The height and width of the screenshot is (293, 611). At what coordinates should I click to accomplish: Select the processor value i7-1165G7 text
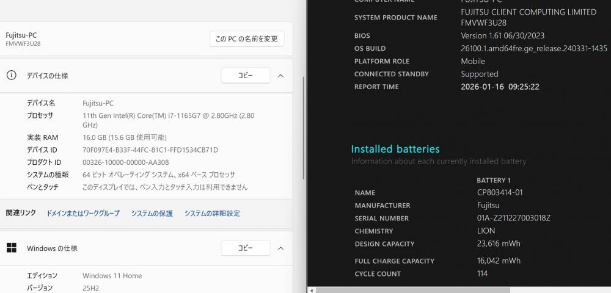coord(169,120)
